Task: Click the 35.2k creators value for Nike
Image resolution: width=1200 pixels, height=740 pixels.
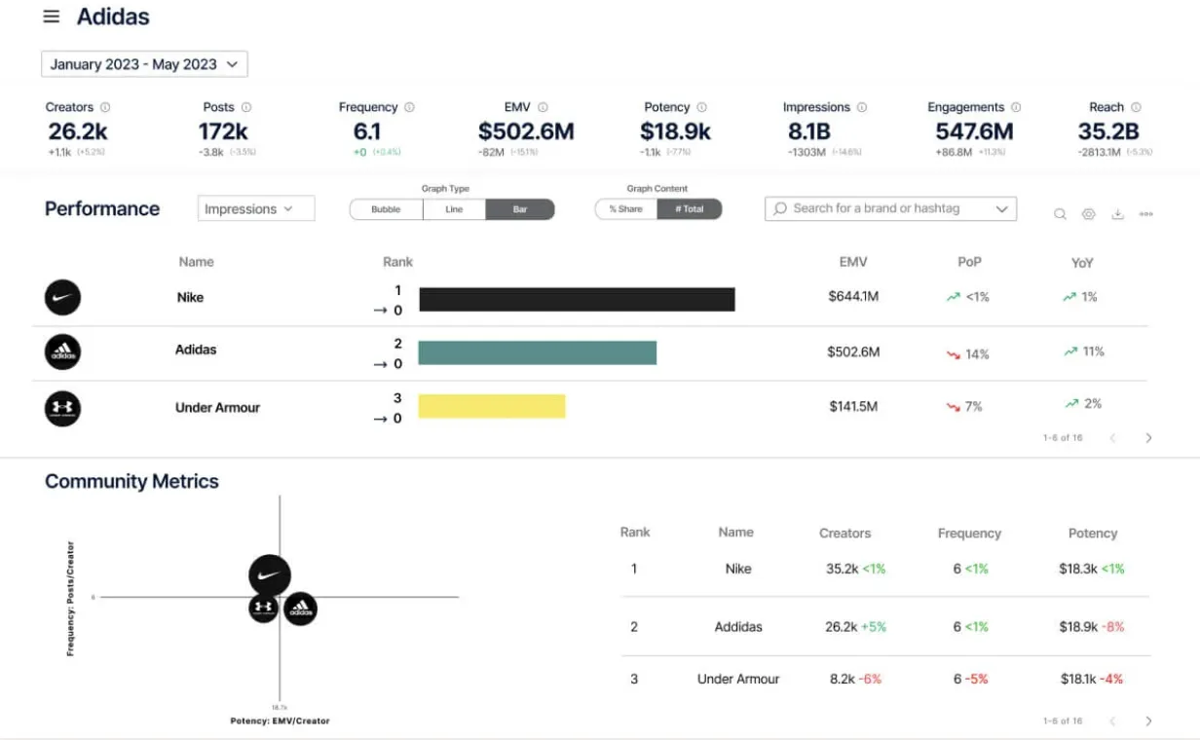Action: point(842,569)
